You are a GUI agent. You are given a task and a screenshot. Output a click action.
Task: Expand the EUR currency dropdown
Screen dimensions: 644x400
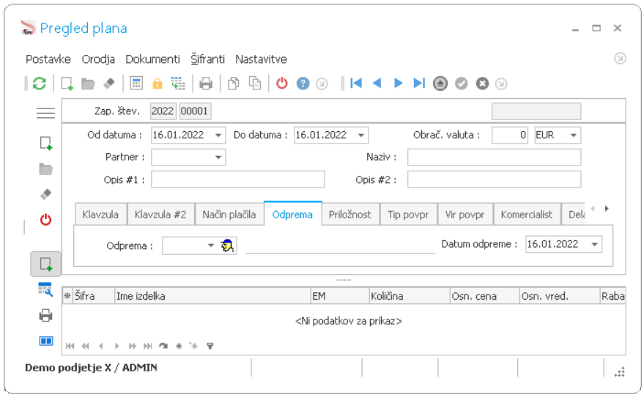click(574, 135)
